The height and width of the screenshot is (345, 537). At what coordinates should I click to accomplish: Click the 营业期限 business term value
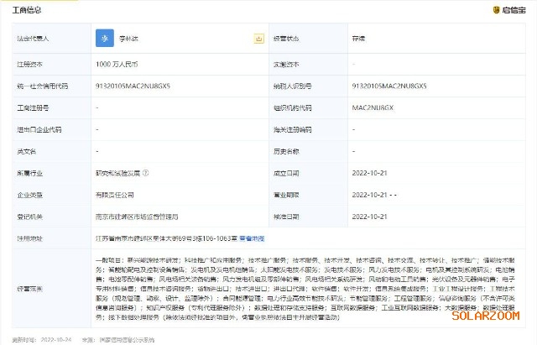click(x=374, y=195)
